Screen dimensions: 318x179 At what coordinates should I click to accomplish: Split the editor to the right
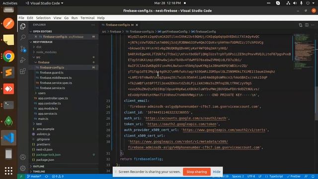(307, 25)
